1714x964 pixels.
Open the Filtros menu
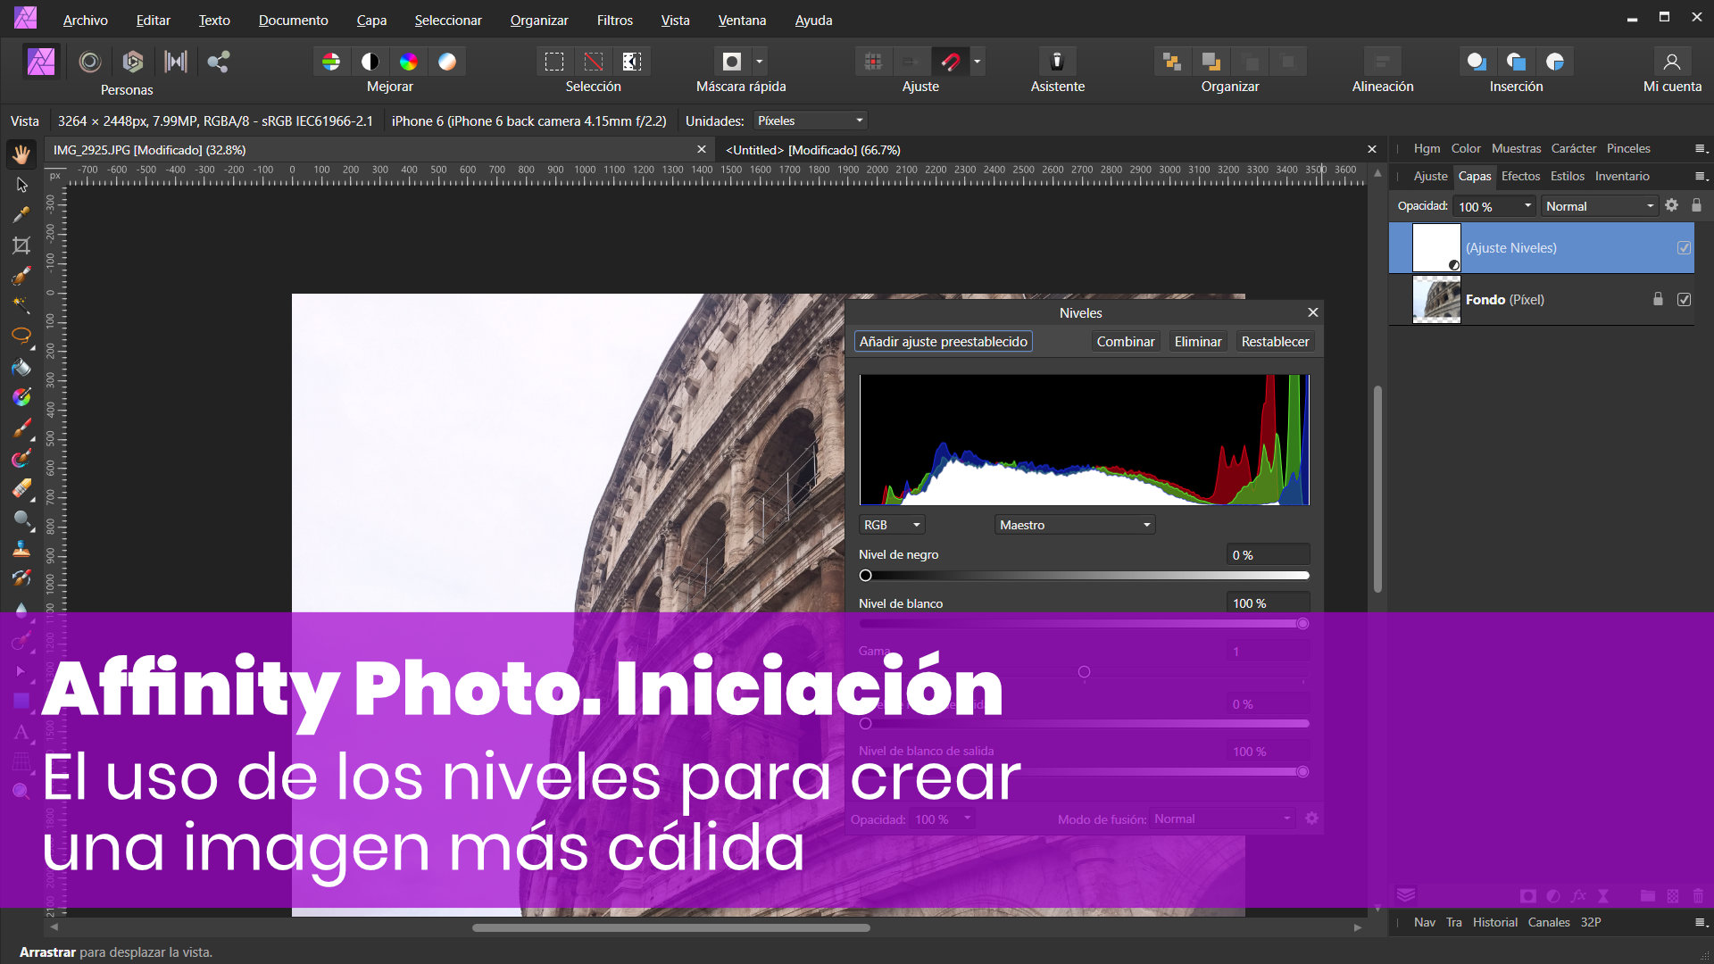coord(614,20)
